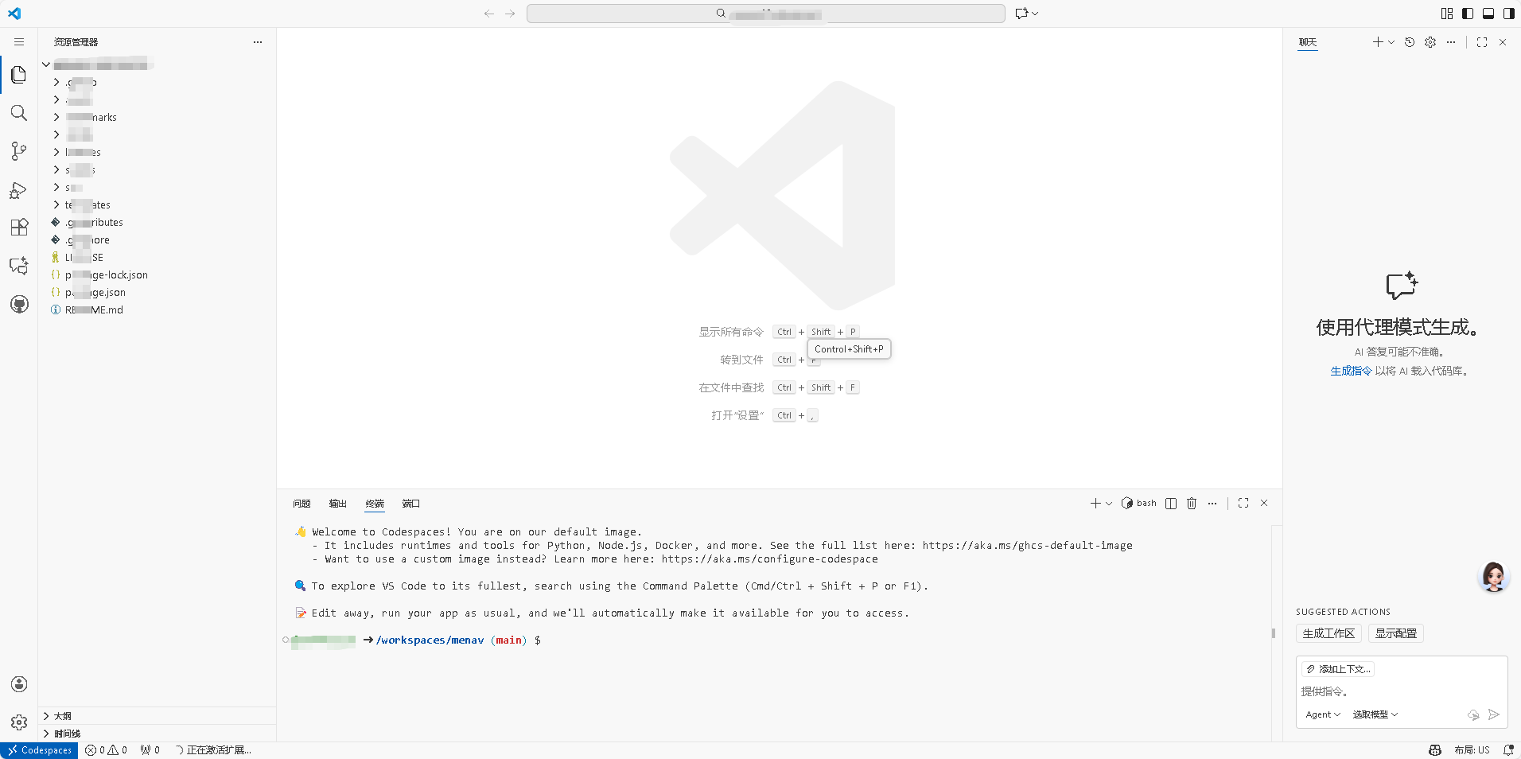Open the Explorer view in activity bar

pos(19,75)
